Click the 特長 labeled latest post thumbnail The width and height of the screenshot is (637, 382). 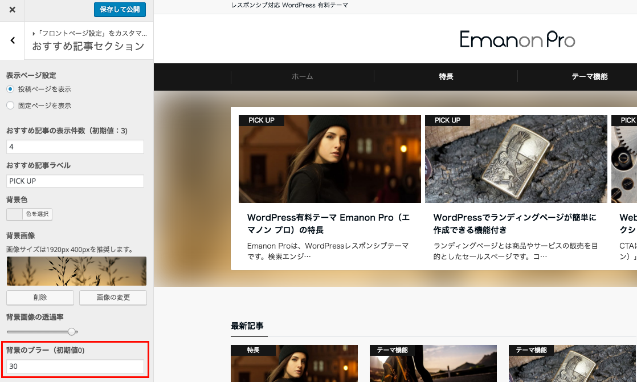[294, 363]
